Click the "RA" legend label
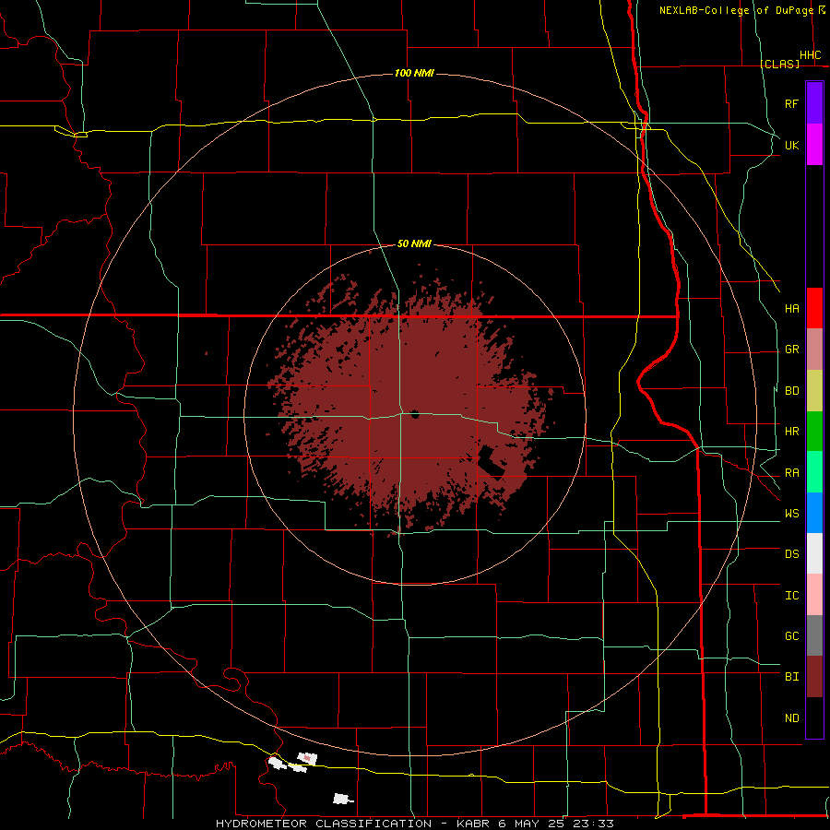 tap(792, 473)
